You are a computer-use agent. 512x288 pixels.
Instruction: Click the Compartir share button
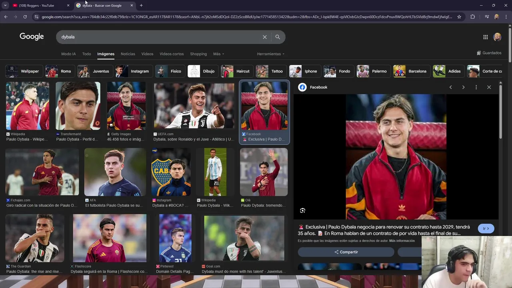tap(346, 252)
